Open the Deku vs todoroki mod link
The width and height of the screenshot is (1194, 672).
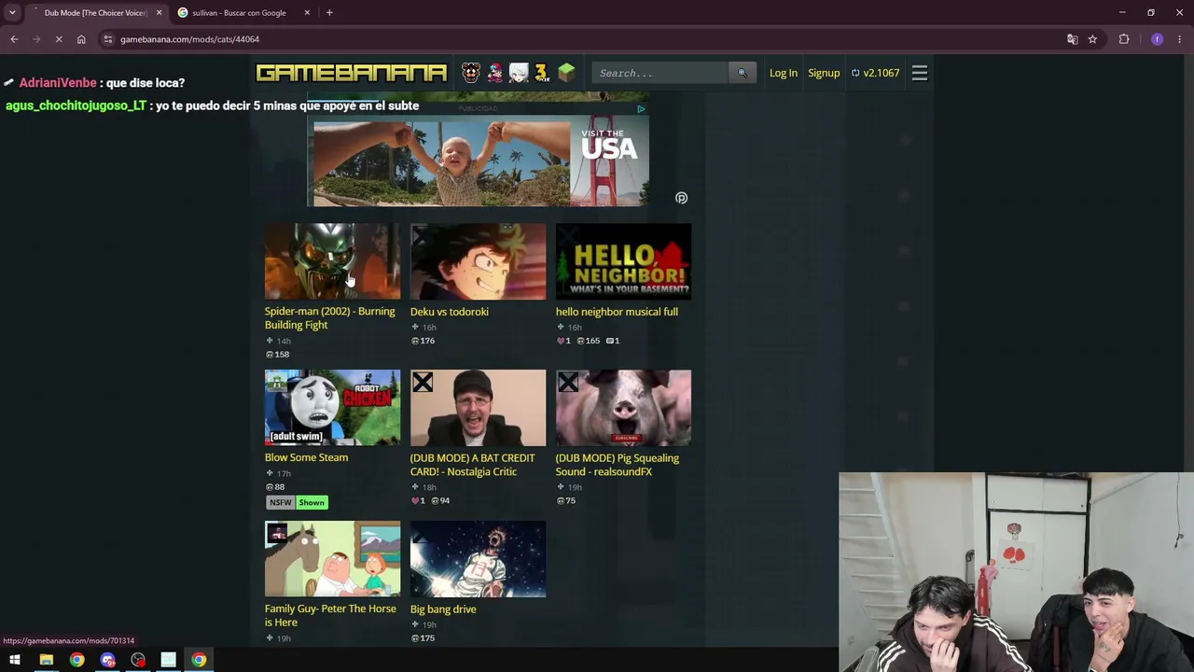(x=450, y=312)
